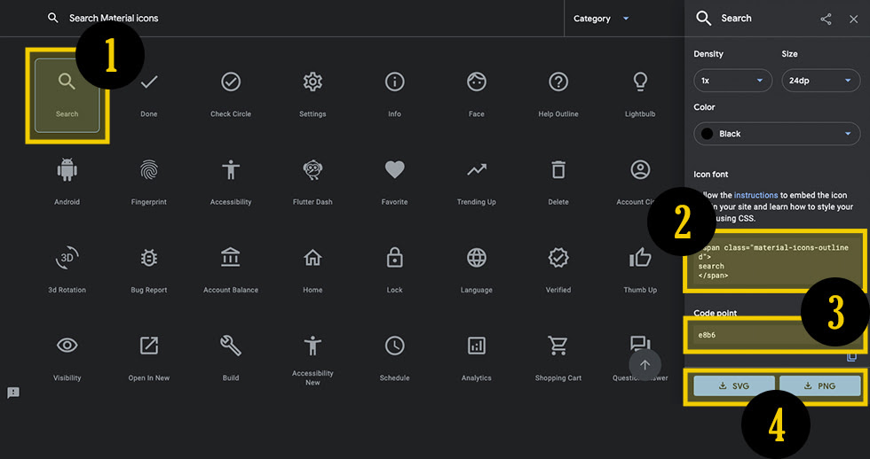
Task: Open the Size 24dp dropdown
Action: (821, 81)
